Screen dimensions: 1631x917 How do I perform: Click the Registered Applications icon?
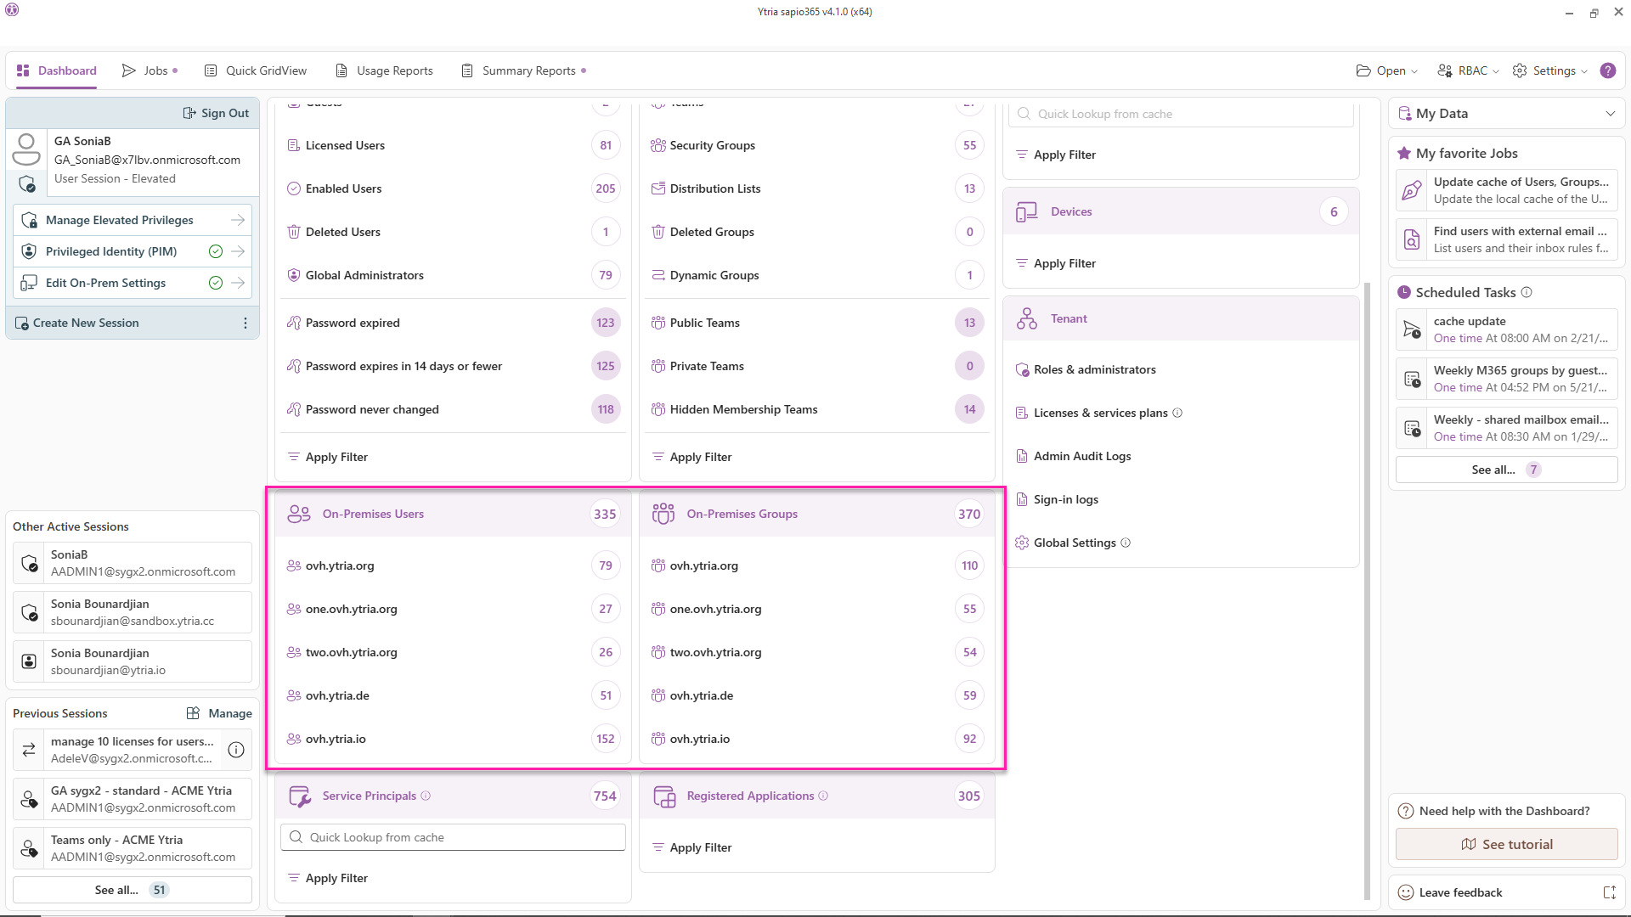coord(663,796)
